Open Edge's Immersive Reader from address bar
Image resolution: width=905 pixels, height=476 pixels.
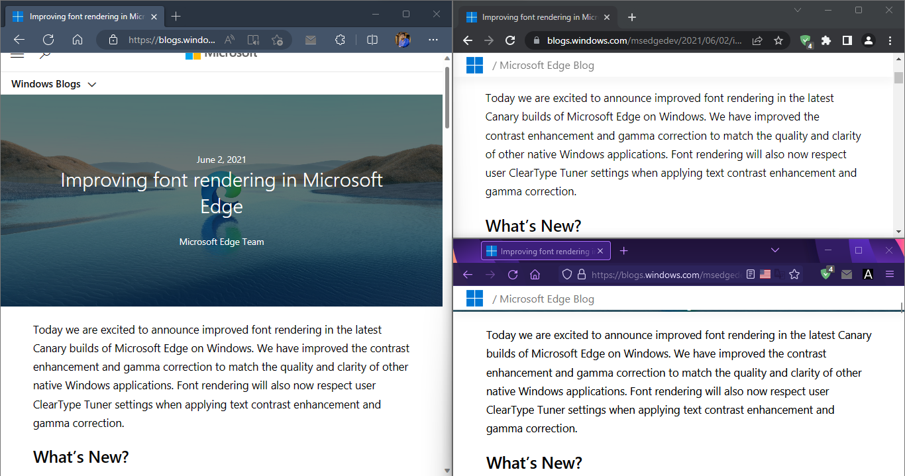[253, 40]
